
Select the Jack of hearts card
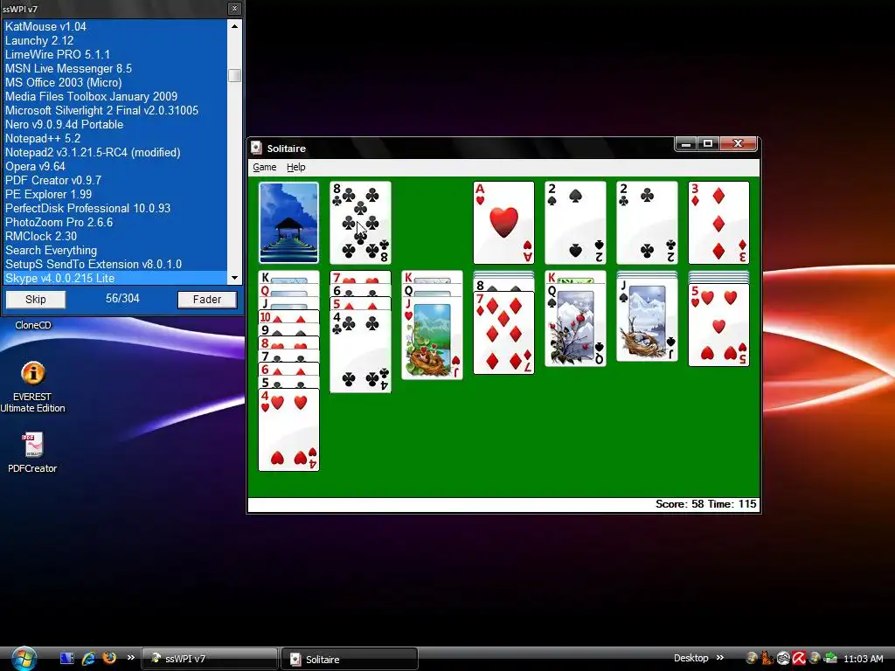pos(432,339)
